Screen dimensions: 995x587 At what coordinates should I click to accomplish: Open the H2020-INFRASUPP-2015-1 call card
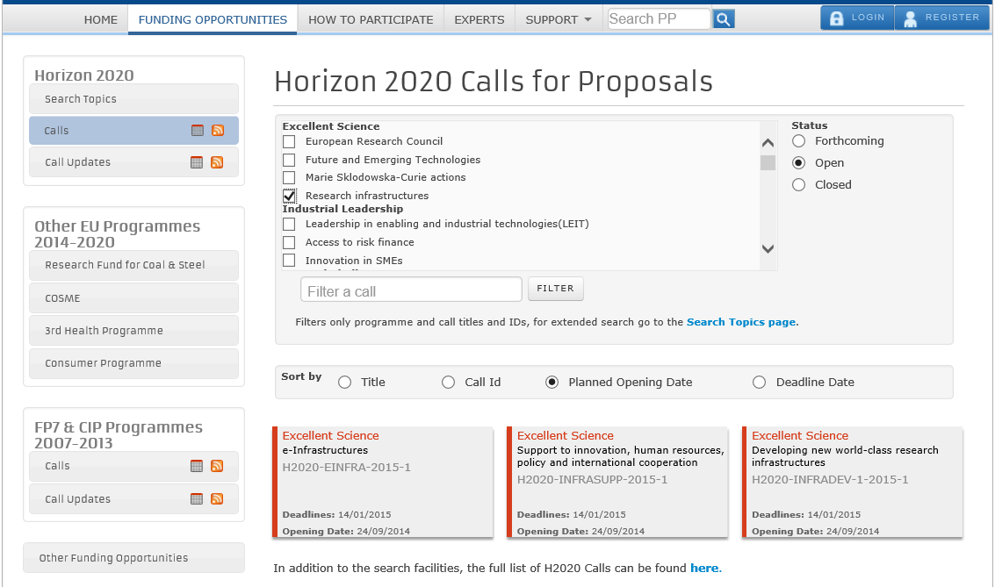coord(617,483)
